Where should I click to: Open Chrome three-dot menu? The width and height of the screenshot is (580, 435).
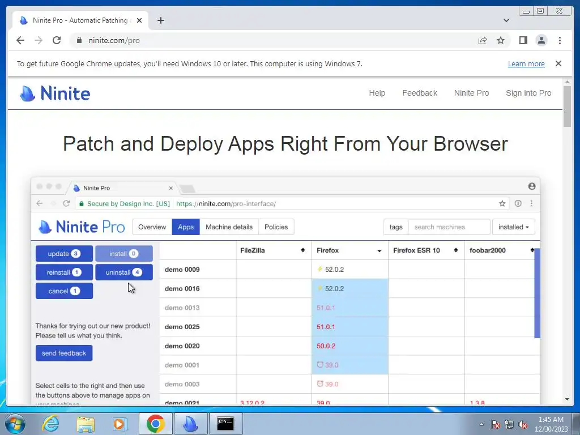click(x=560, y=40)
